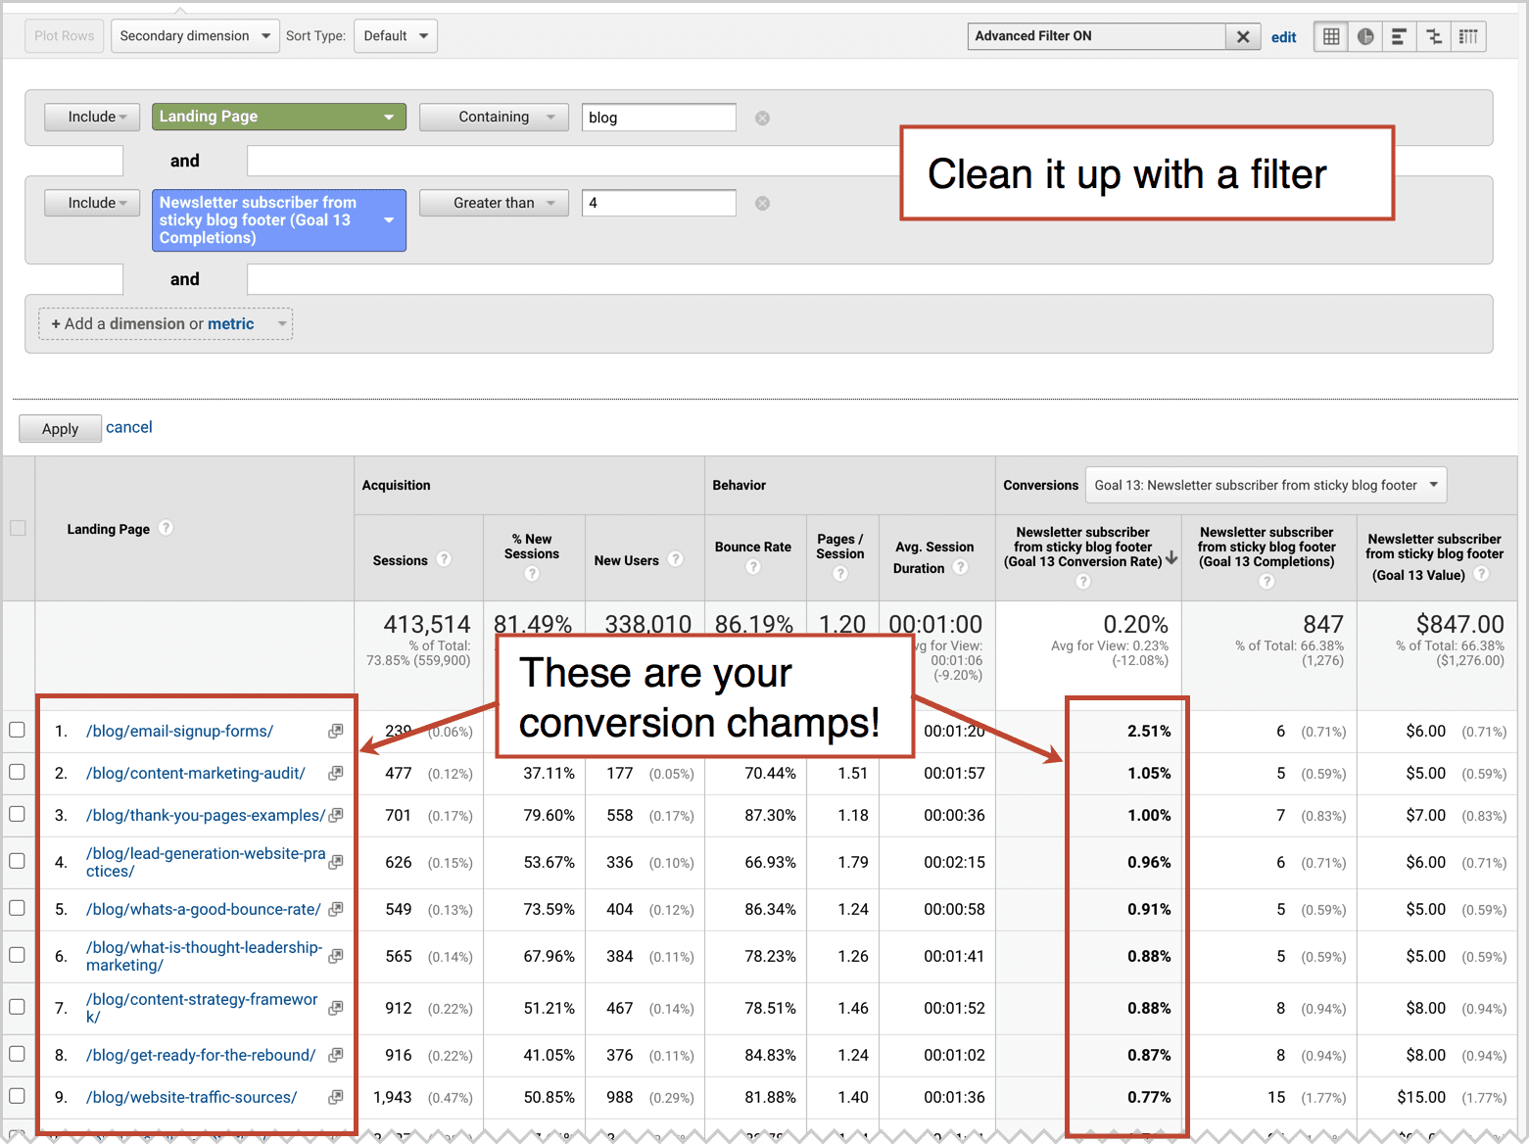
Task: Show help for Goal 13 Conversion Rate column
Action: click(x=1083, y=582)
